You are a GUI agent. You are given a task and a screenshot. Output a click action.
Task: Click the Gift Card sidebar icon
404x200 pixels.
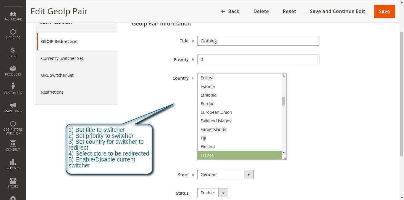[13, 32]
